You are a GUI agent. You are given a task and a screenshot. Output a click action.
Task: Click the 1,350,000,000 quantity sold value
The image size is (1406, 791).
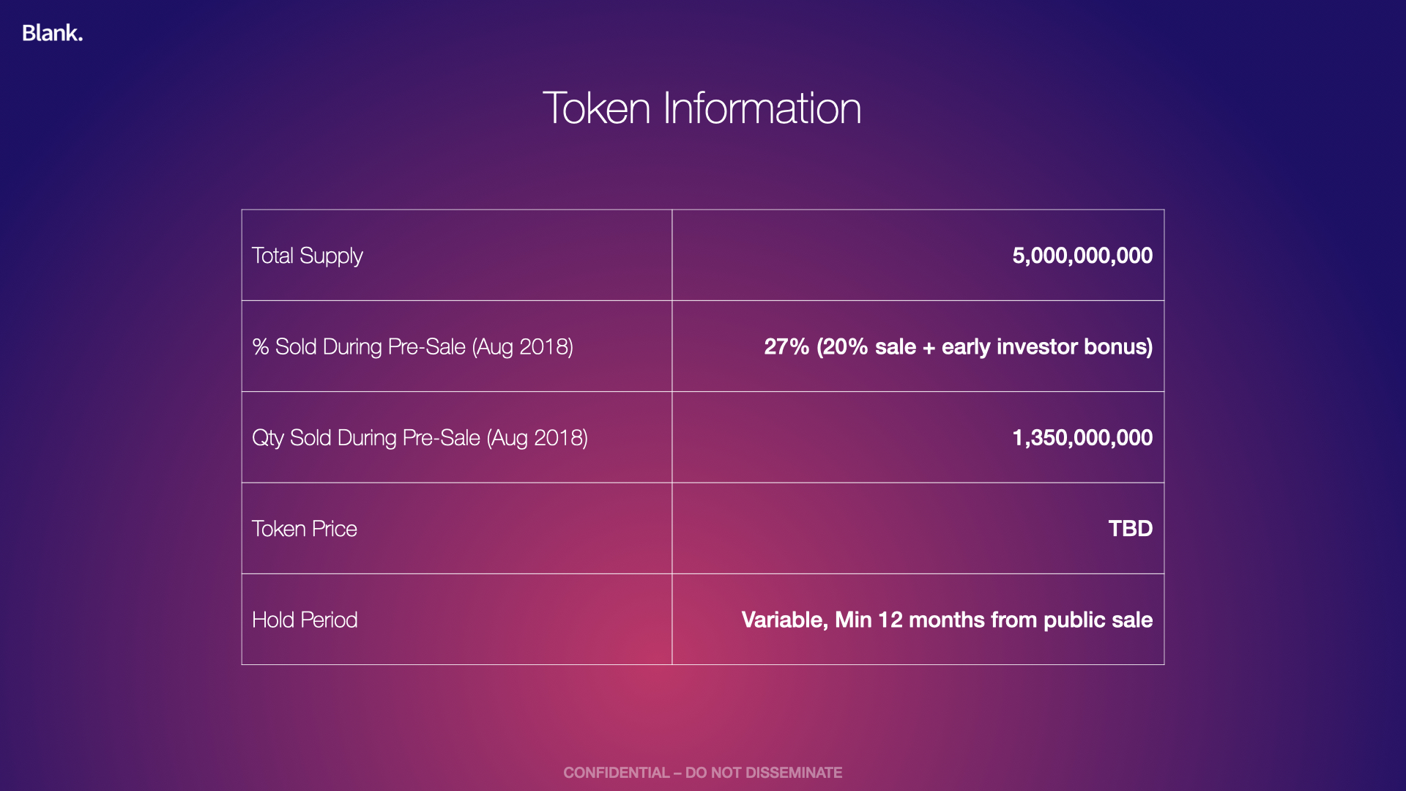click(x=1082, y=438)
